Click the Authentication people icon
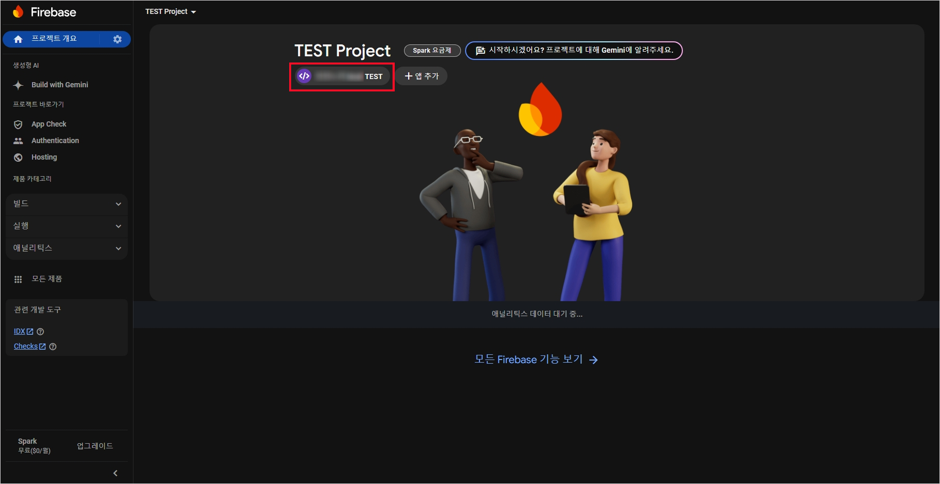Viewport: 940px width, 484px height. point(18,140)
